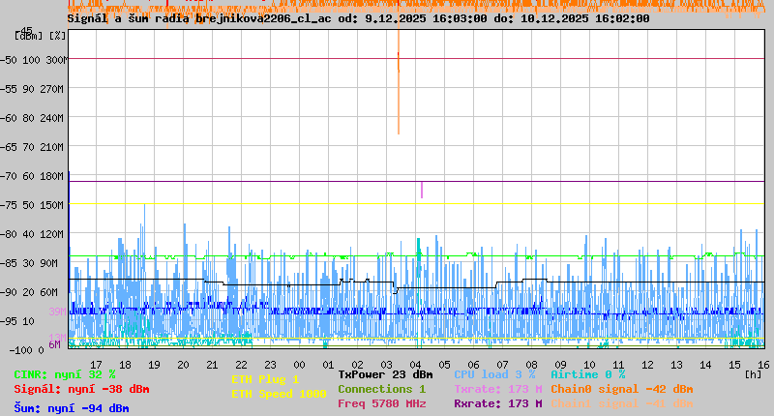Select the ETH Plug 1 legend entry
774x416 pixels.
coord(265,379)
